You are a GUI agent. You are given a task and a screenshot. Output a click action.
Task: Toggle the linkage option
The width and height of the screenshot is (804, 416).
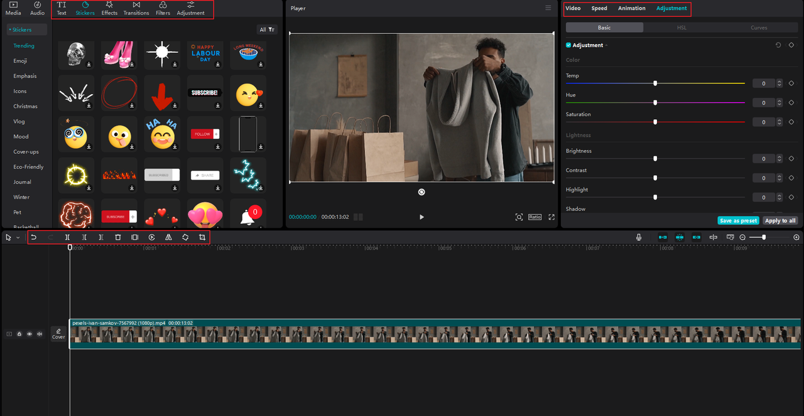[697, 237]
